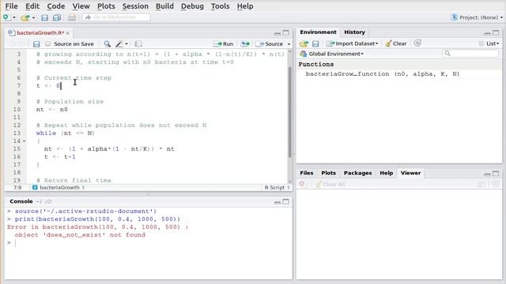This screenshot has width=506, height=284.
Task: Click the environment search field
Action: tap(470, 54)
